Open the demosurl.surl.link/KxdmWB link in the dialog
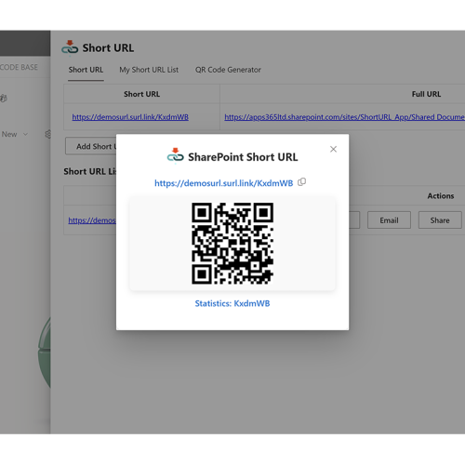 click(223, 183)
